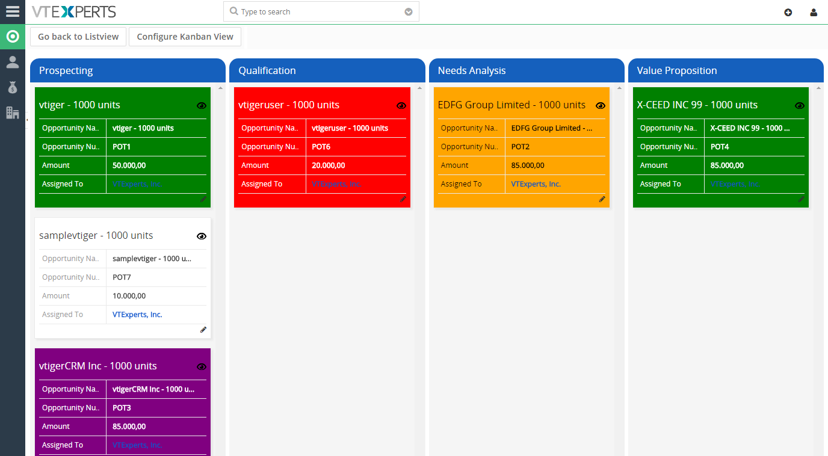Image resolution: width=828 pixels, height=456 pixels.
Task: Expand the search box dropdown arrow
Action: click(409, 12)
